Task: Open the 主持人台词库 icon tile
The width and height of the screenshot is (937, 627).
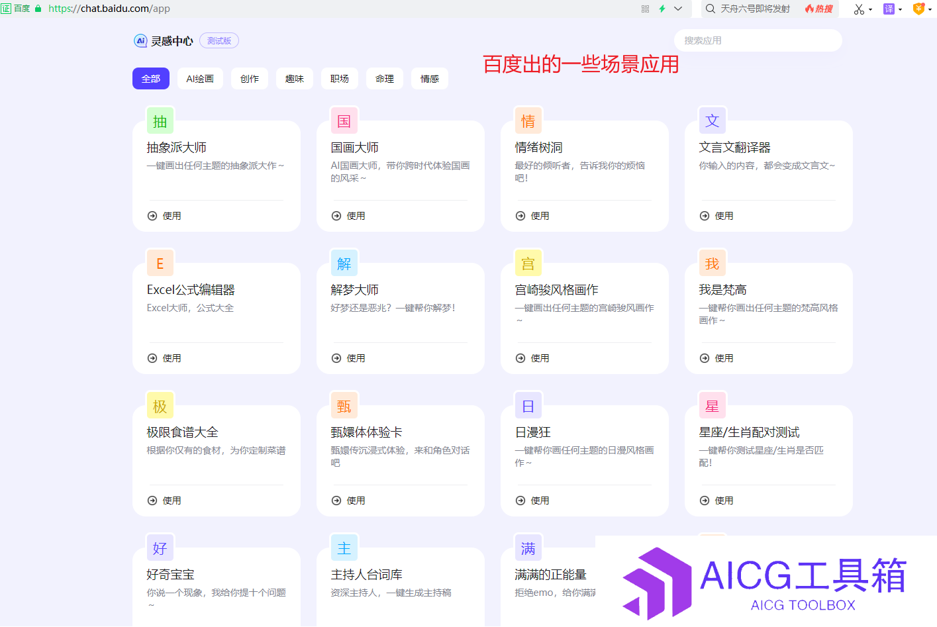Action: [x=344, y=548]
